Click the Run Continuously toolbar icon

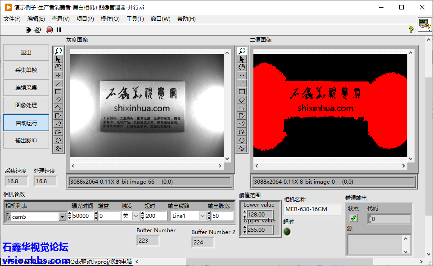tap(38, 30)
